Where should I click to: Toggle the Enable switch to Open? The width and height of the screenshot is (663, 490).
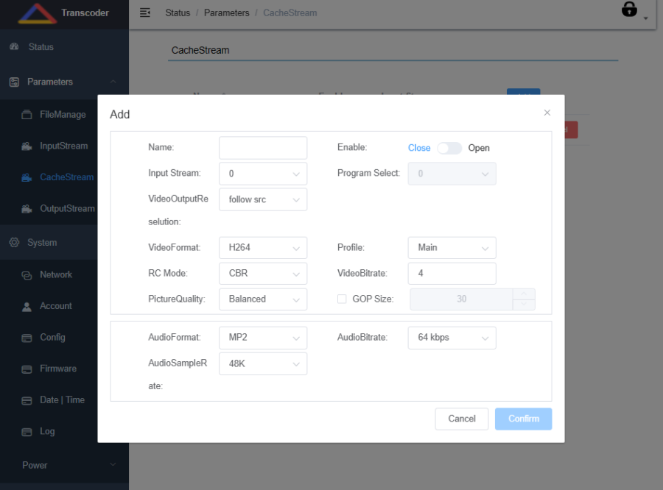click(x=449, y=148)
